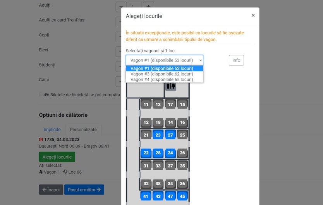
Task: Choose available seat 47
Action: 170,196
